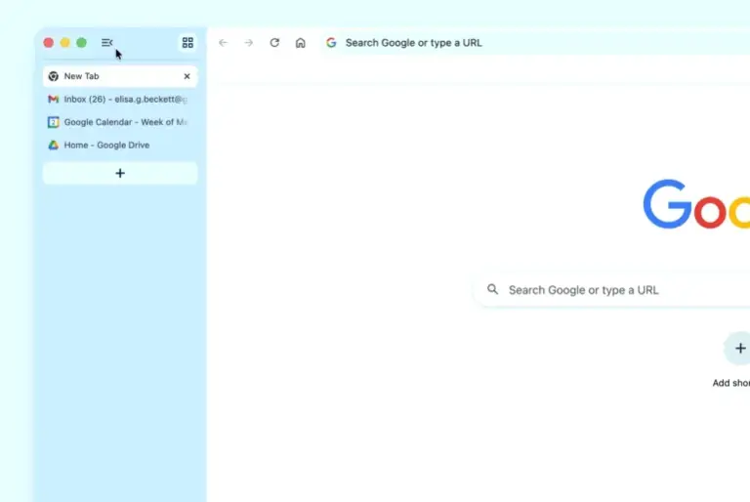The image size is (750, 502).
Task: Click the yellow minimize window button
Action: [65, 43]
